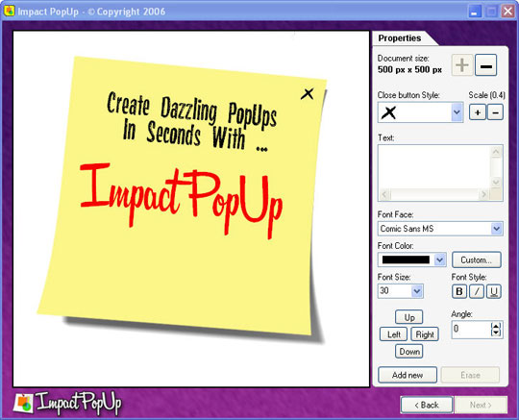Image resolution: width=519 pixels, height=420 pixels.
Task: Click the Custom... color button
Action: tap(477, 259)
